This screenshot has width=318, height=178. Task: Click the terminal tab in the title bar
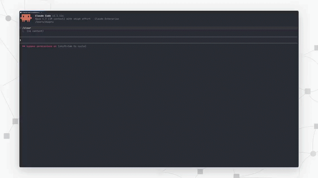(x=31, y=12)
